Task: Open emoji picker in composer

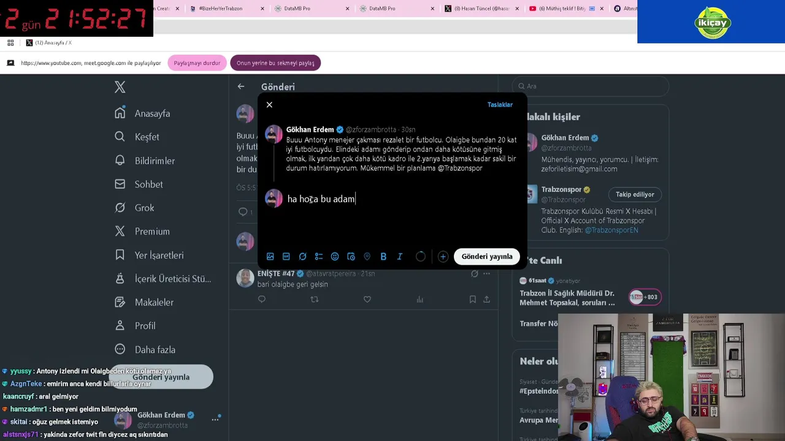Action: click(335, 257)
